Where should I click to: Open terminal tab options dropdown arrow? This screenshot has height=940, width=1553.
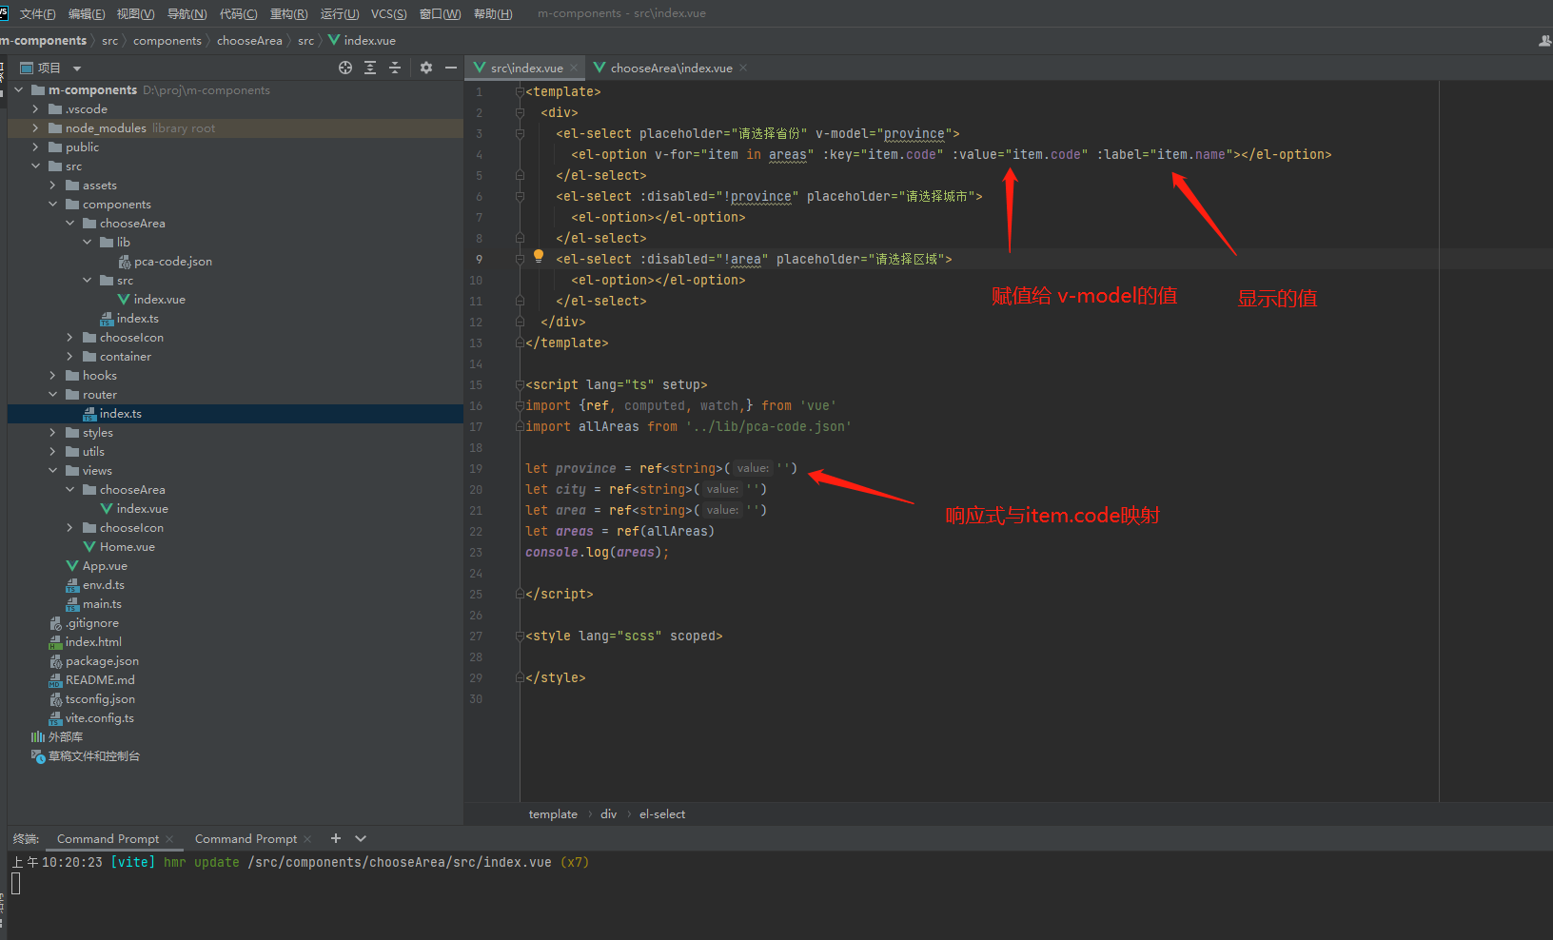point(361,838)
